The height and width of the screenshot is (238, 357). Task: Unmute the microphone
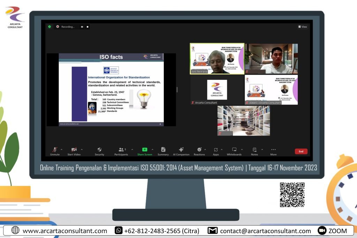point(55,150)
